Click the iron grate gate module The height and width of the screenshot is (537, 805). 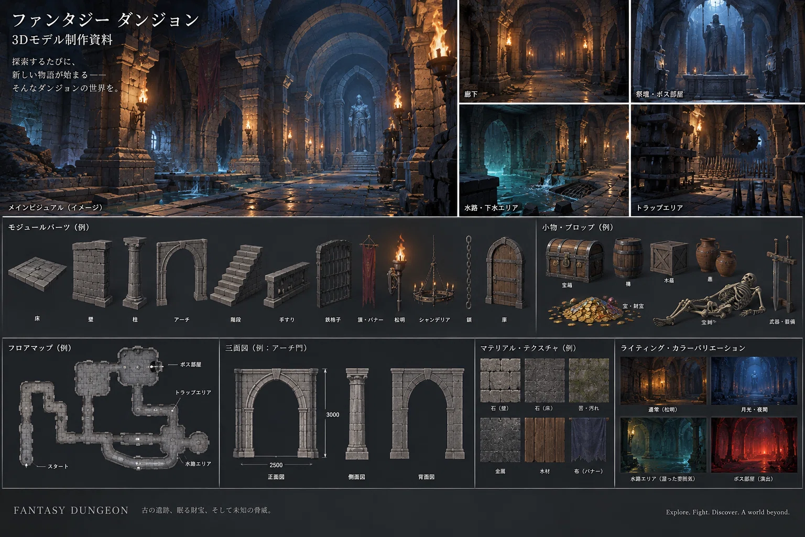(x=333, y=274)
